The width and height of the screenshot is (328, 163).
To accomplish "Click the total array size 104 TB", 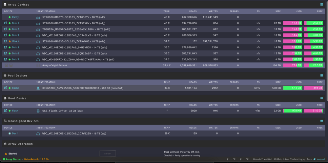I will pyautogui.click(x=277, y=65).
